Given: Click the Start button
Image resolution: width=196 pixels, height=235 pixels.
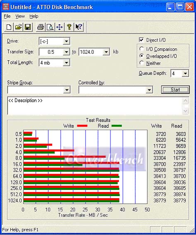Looking at the screenshot, I should 175,90.
